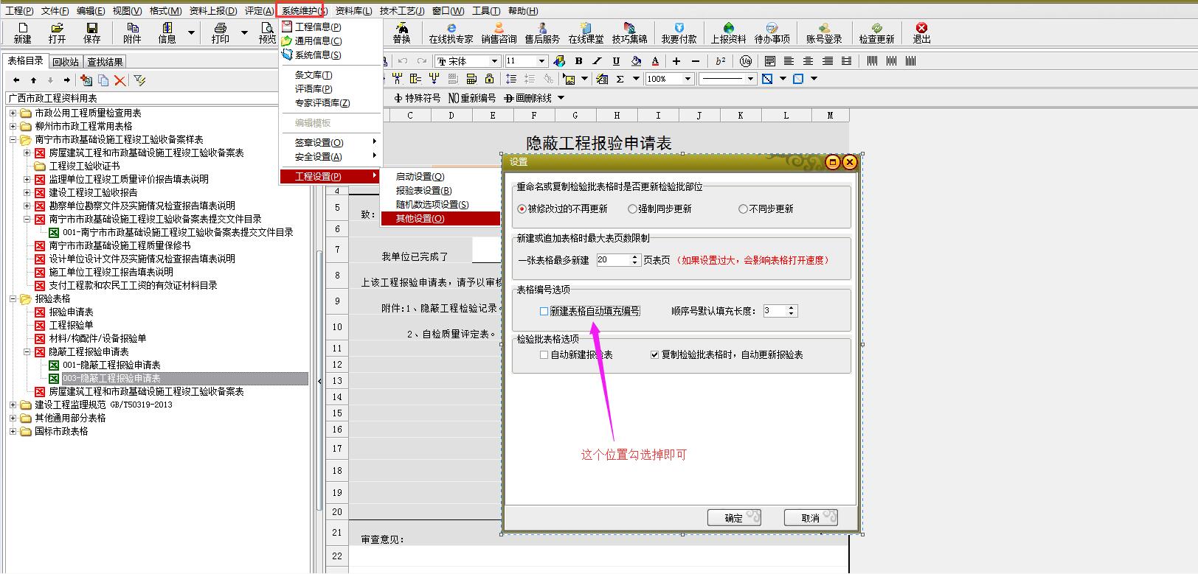Uncheck 复制检验批表格时自动更新报验表
The width and height of the screenshot is (1198, 574).
pos(654,355)
